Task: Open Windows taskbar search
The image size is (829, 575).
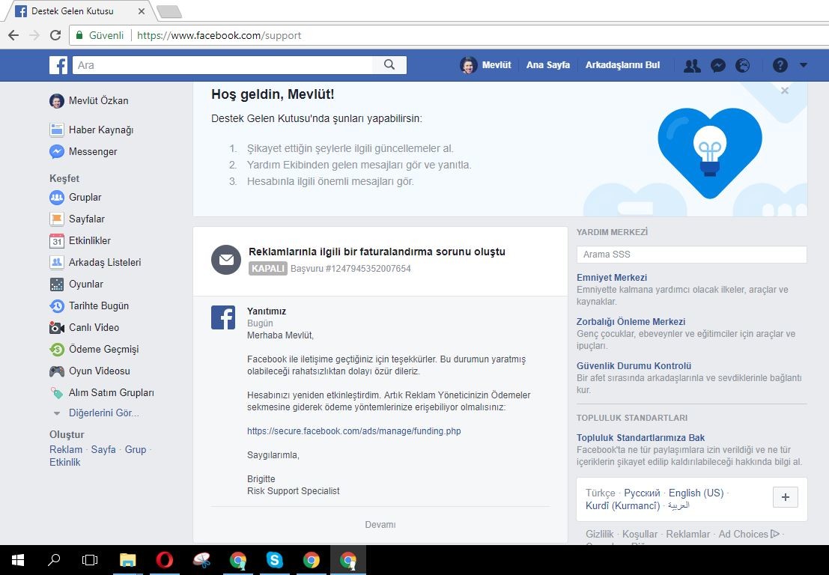Action: [54, 560]
